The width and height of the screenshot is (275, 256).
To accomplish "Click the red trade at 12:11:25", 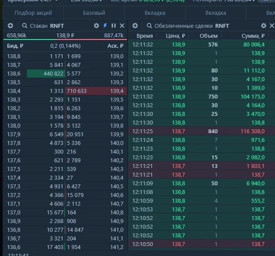I will pyautogui.click(x=202, y=131).
